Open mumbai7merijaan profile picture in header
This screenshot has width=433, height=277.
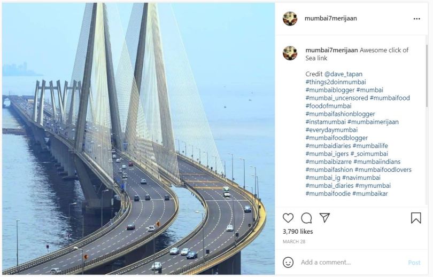(x=290, y=19)
